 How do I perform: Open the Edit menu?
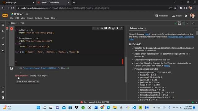point(17,18)
